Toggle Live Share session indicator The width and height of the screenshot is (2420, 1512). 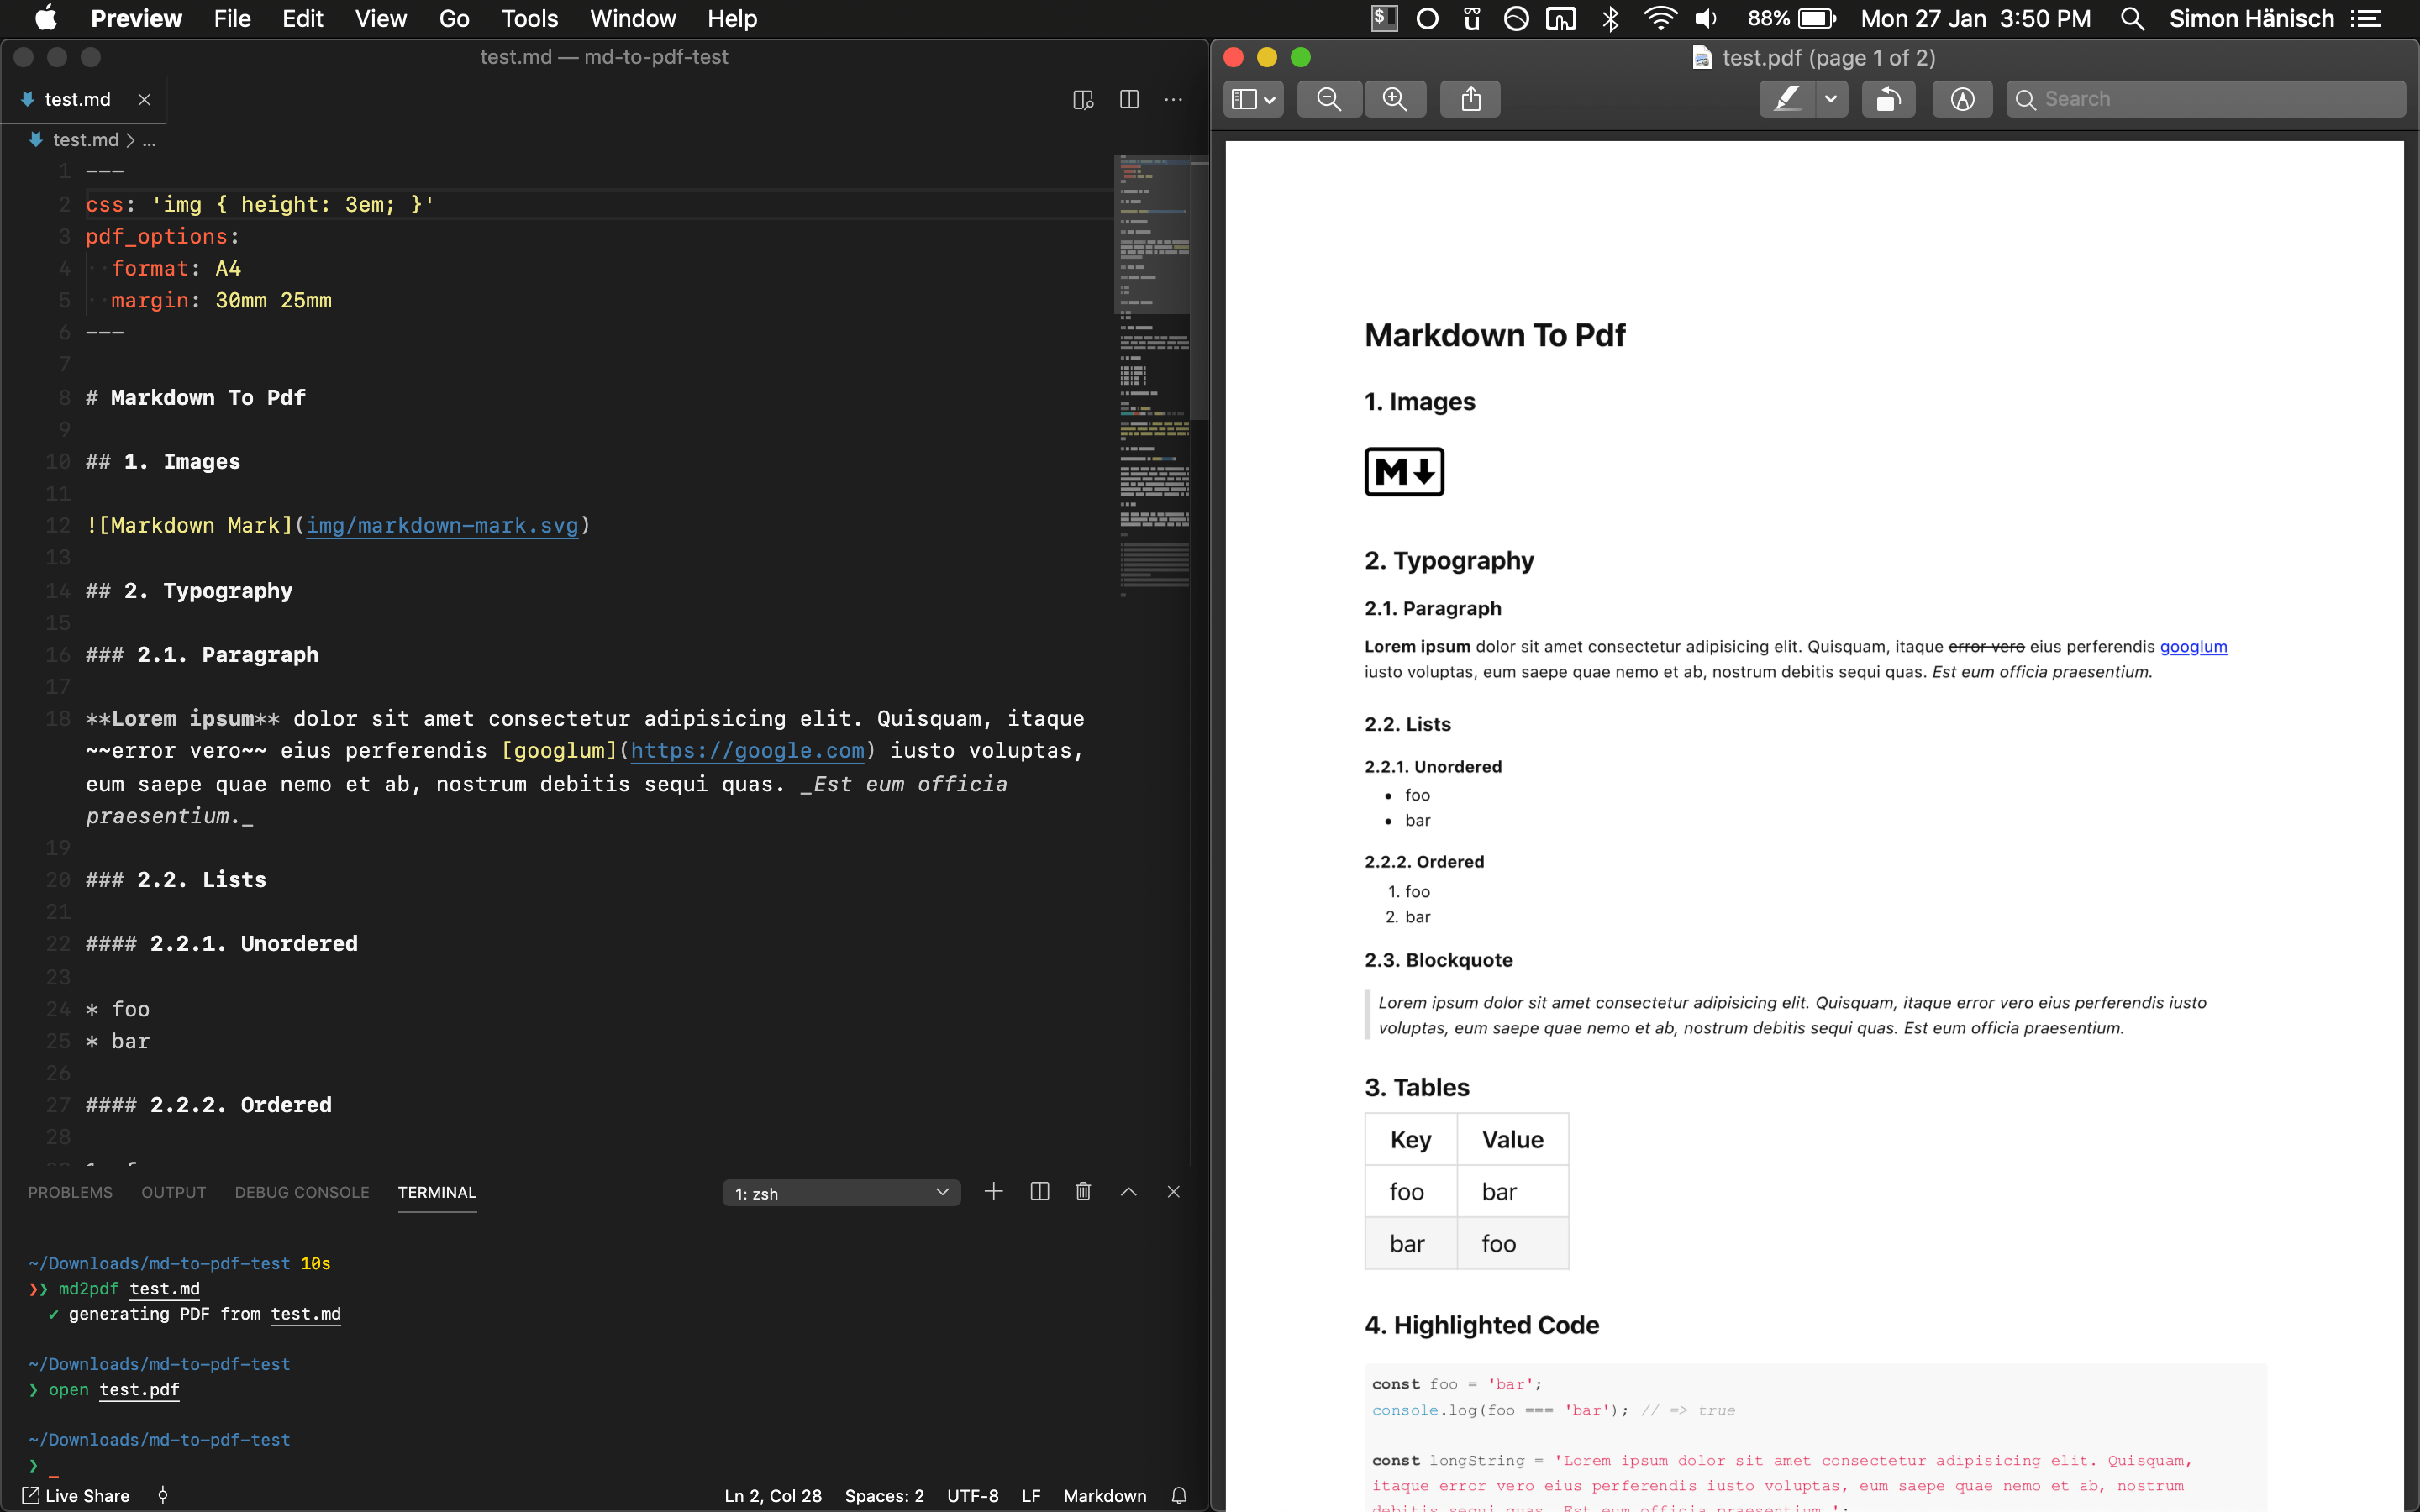pos(76,1494)
